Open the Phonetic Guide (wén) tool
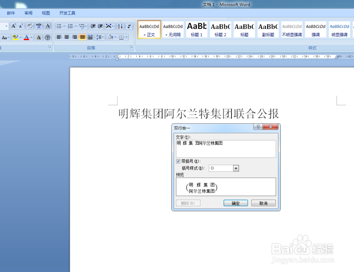 point(39,26)
